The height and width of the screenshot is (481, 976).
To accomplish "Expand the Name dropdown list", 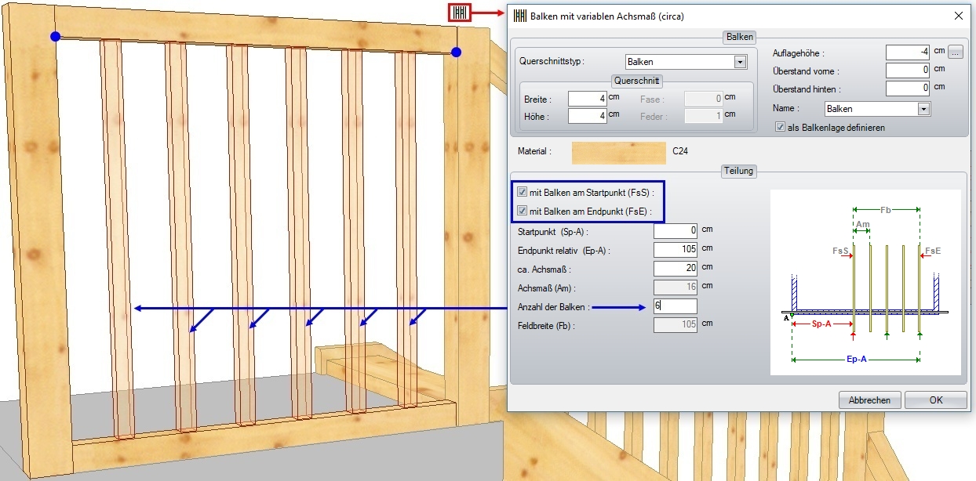I will click(x=923, y=109).
